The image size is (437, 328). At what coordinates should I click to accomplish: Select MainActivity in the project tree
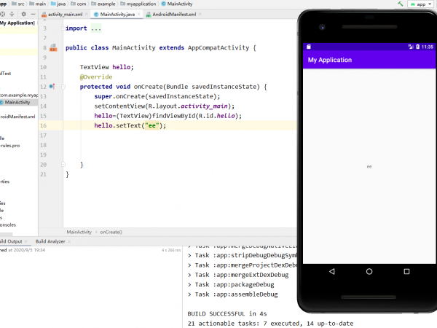pos(17,102)
